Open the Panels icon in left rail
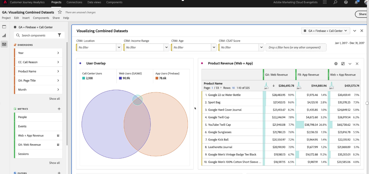Viewport: 369px width, 174px height. click(4, 27)
